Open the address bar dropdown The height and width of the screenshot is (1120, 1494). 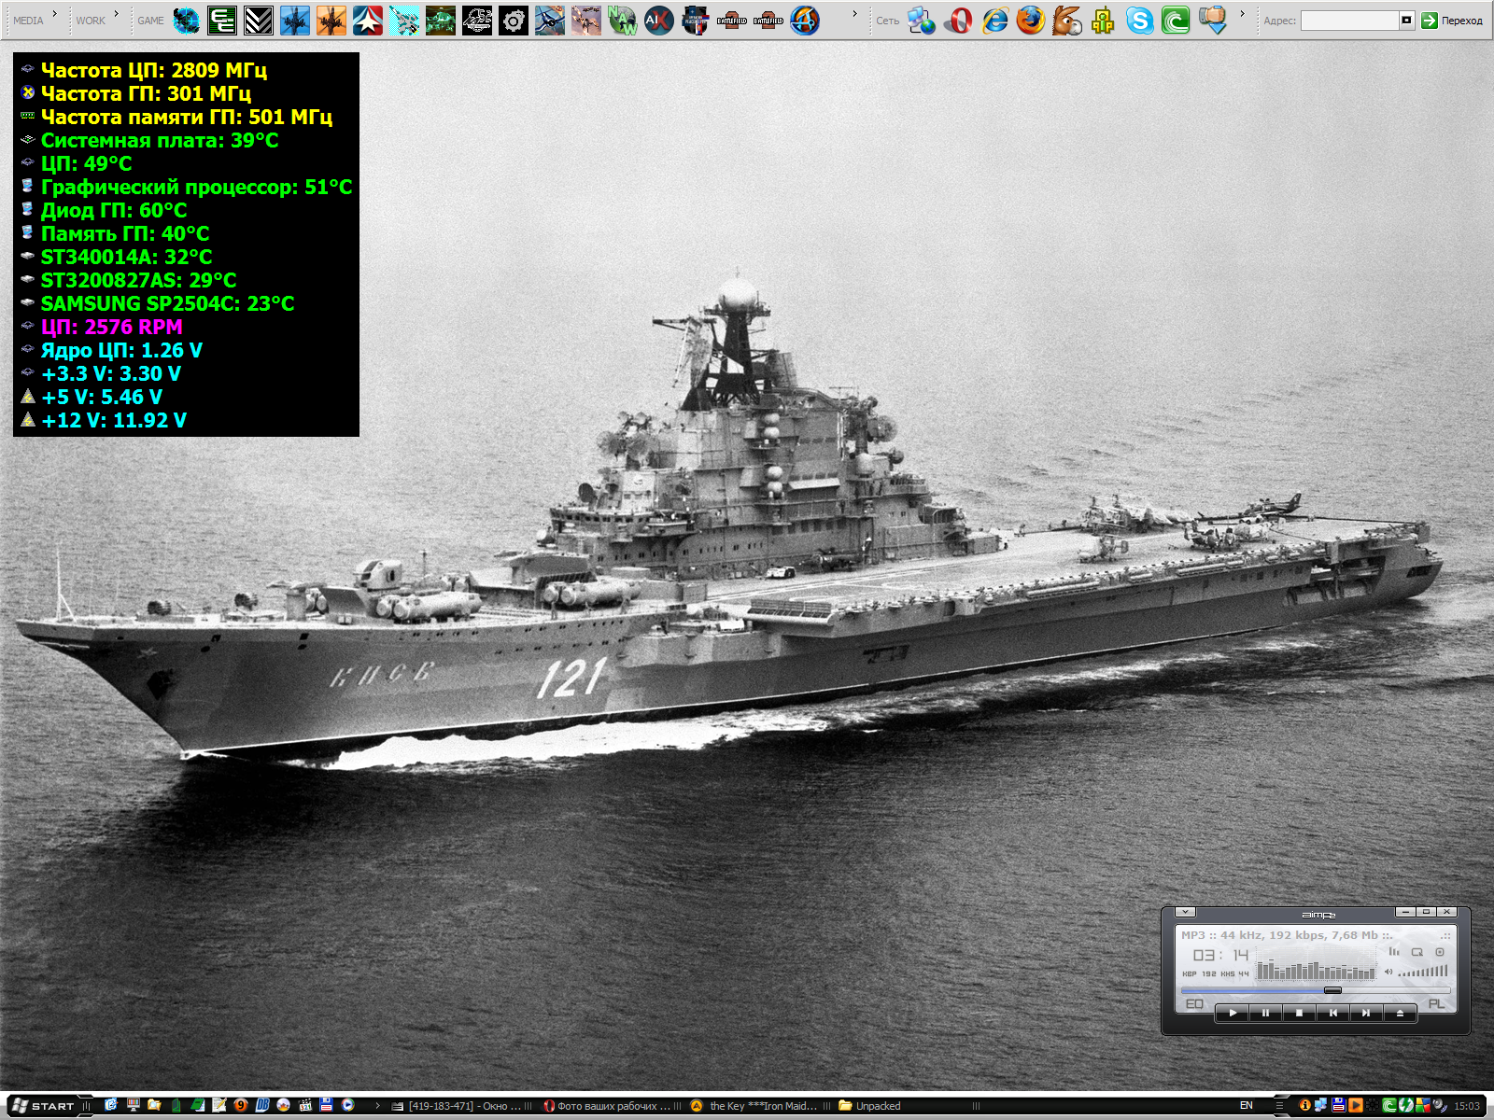tap(1407, 21)
